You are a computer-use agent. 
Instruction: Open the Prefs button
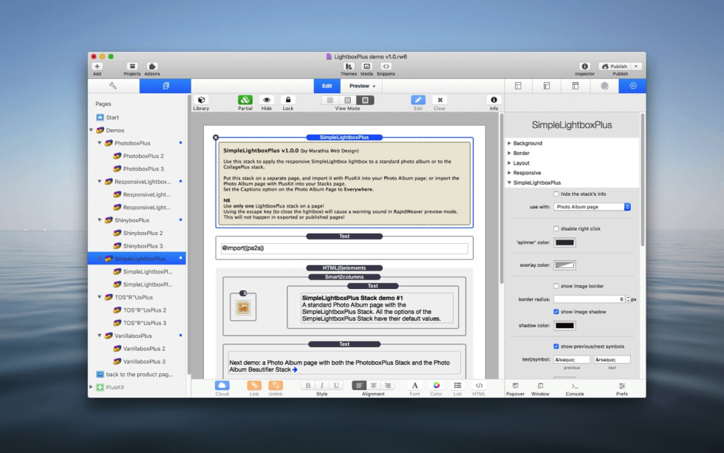pyautogui.click(x=622, y=389)
